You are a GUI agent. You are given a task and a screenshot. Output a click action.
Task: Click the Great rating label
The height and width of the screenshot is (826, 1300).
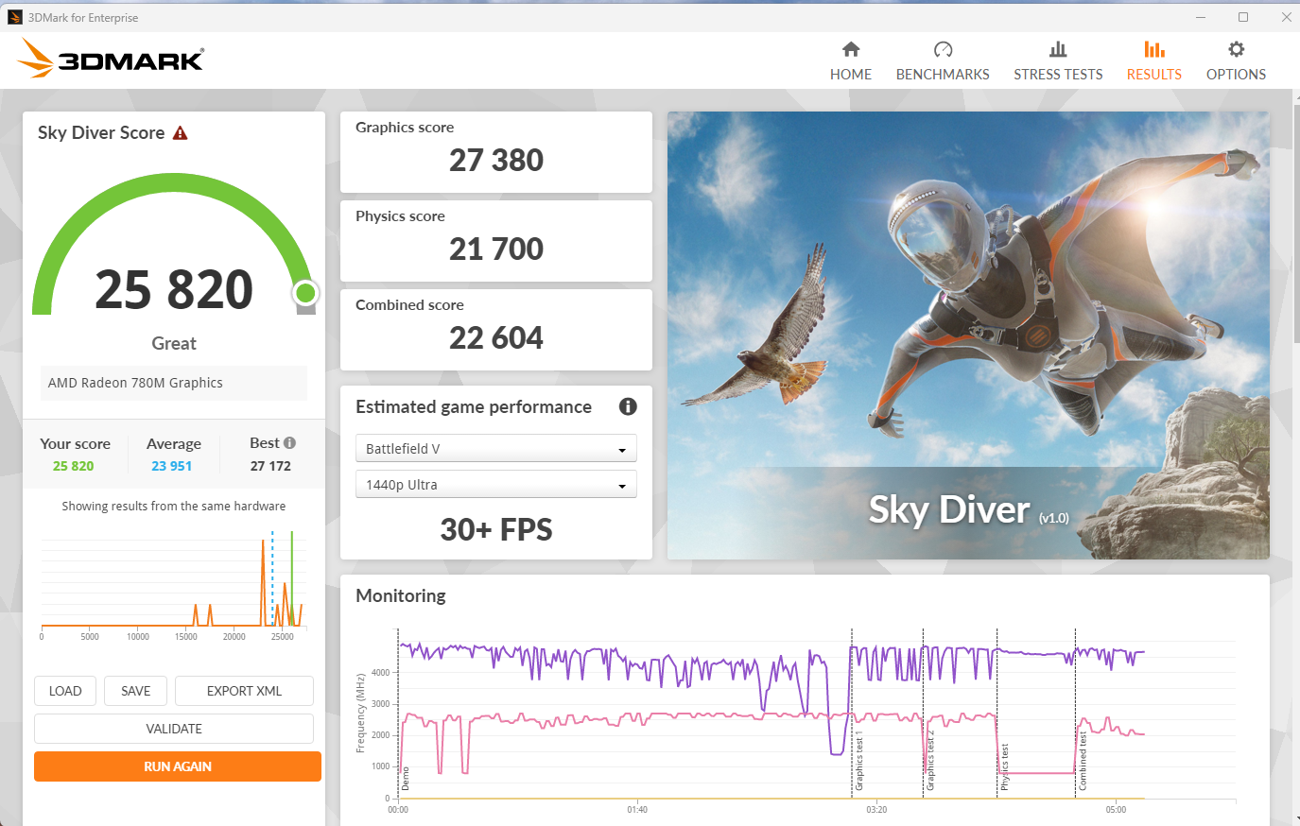coord(174,343)
